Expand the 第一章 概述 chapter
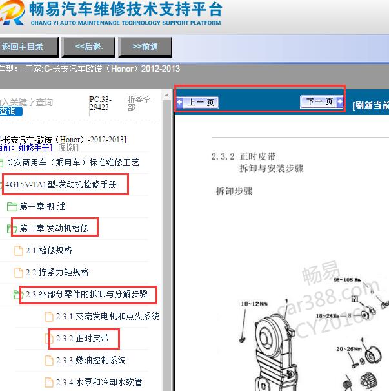 pyautogui.click(x=43, y=206)
